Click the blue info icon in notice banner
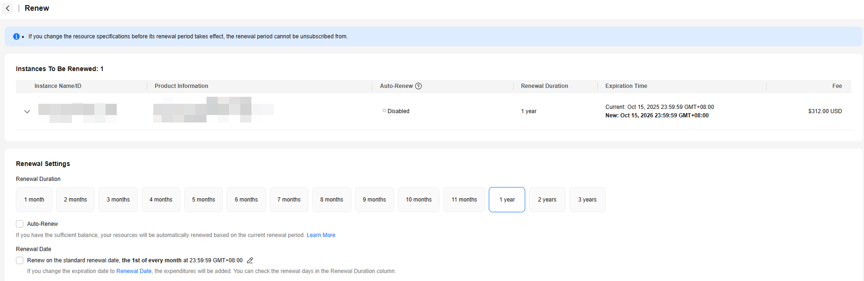 tap(16, 36)
